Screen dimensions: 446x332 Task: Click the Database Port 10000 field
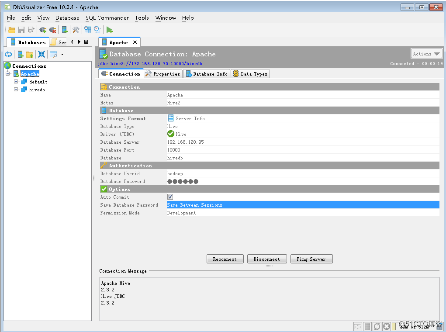303,150
